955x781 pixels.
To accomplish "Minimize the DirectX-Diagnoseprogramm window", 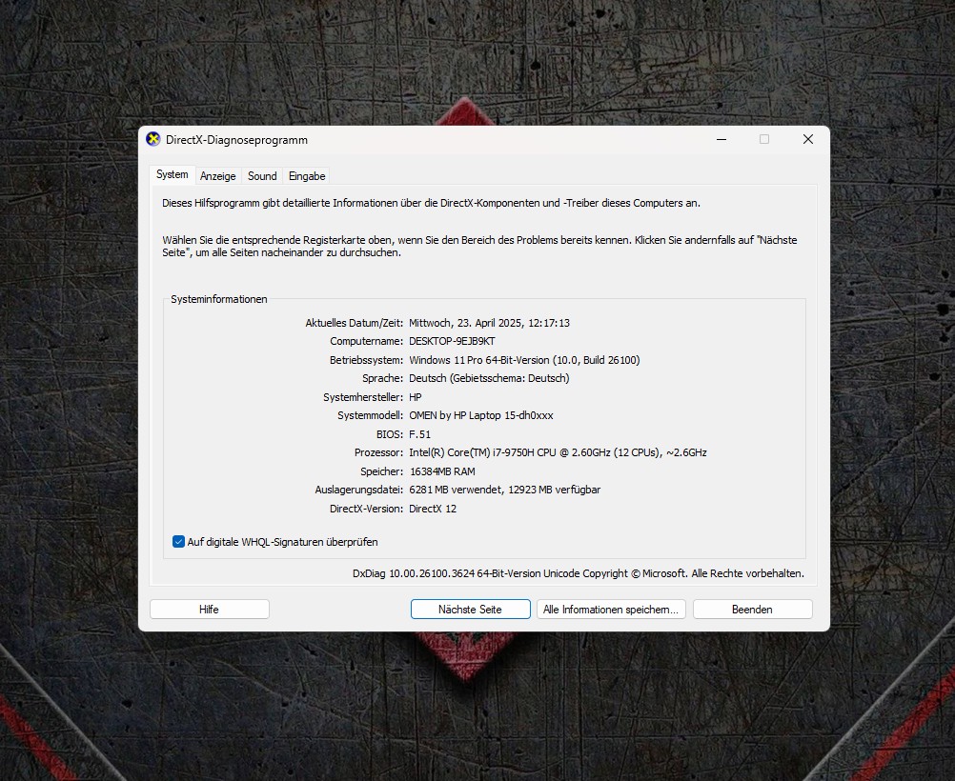I will click(721, 139).
